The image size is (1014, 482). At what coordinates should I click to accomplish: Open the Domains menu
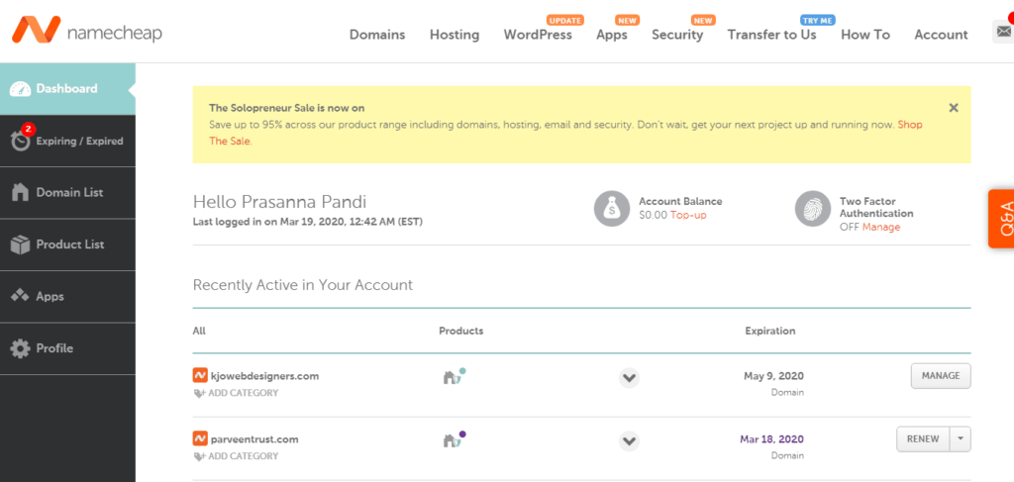[377, 35]
